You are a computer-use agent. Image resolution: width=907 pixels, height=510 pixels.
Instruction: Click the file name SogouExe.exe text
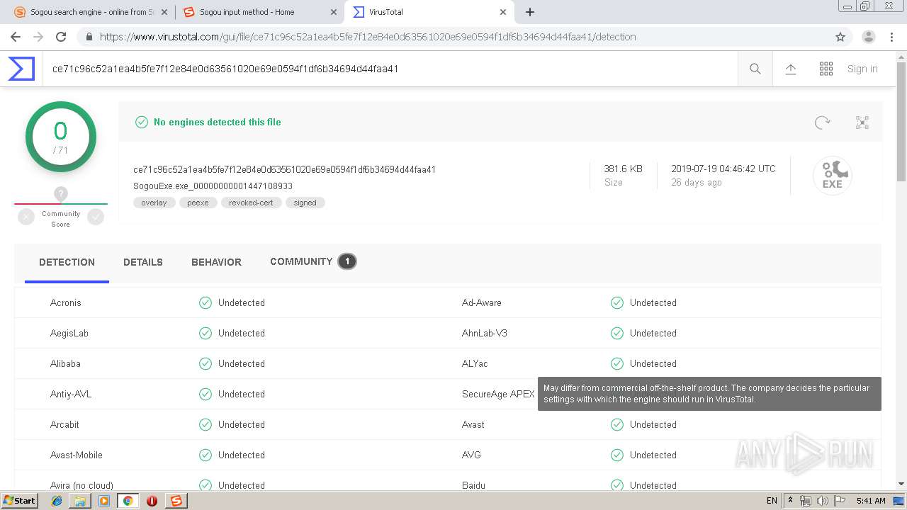point(213,186)
